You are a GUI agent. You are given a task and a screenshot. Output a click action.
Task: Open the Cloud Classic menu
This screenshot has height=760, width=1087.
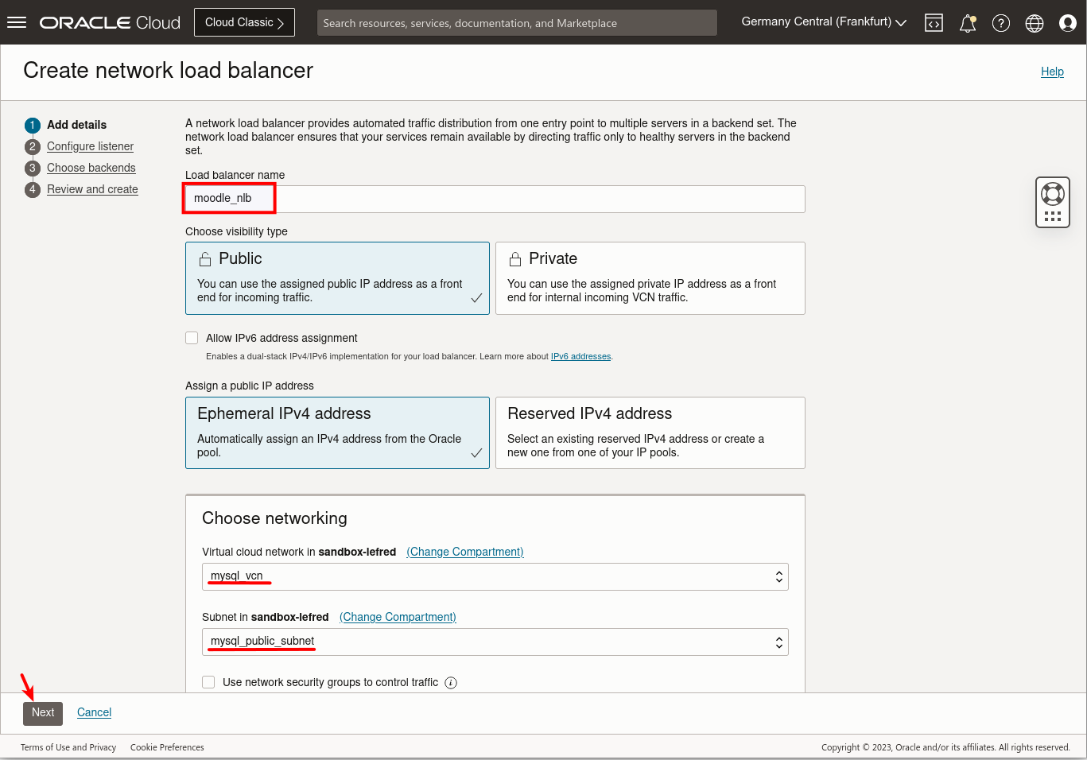pyautogui.click(x=244, y=21)
